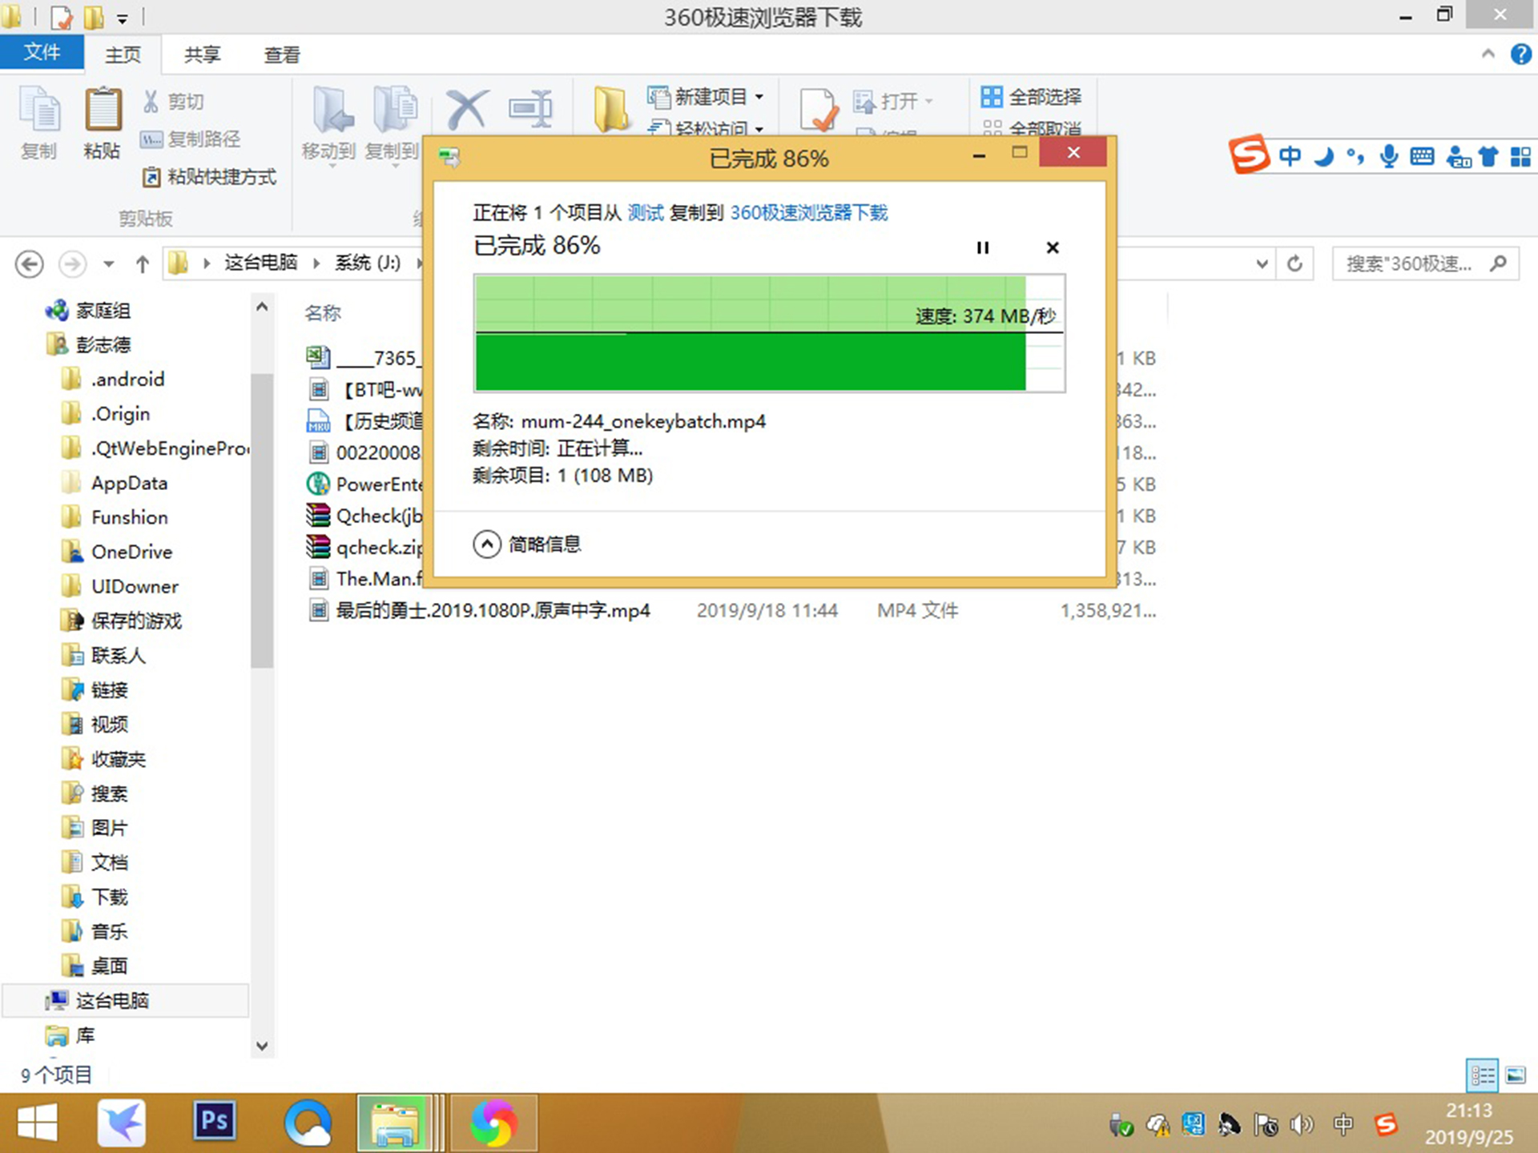This screenshot has width=1538, height=1153.
Task: Open New item (新建项目) dropdown
Action: [x=707, y=97]
